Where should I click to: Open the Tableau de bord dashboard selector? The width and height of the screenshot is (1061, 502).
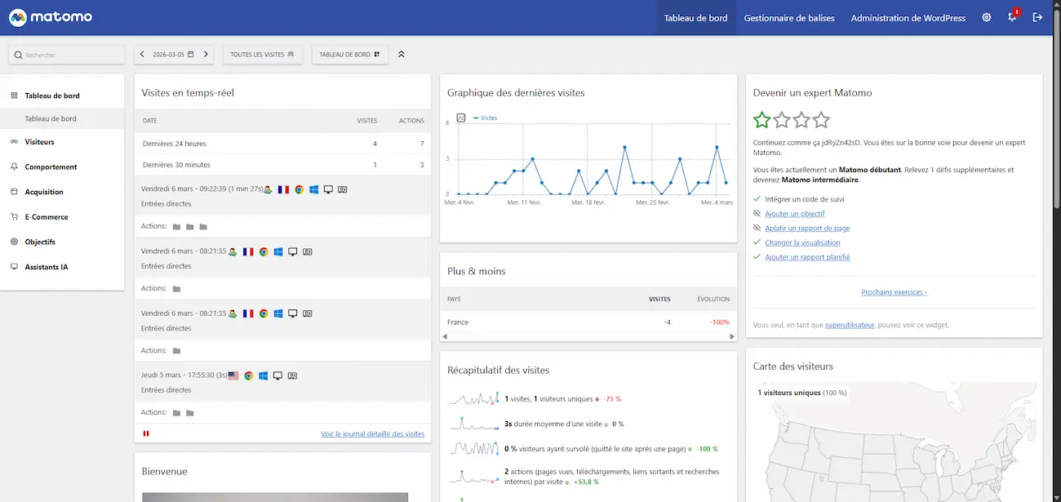[349, 54]
